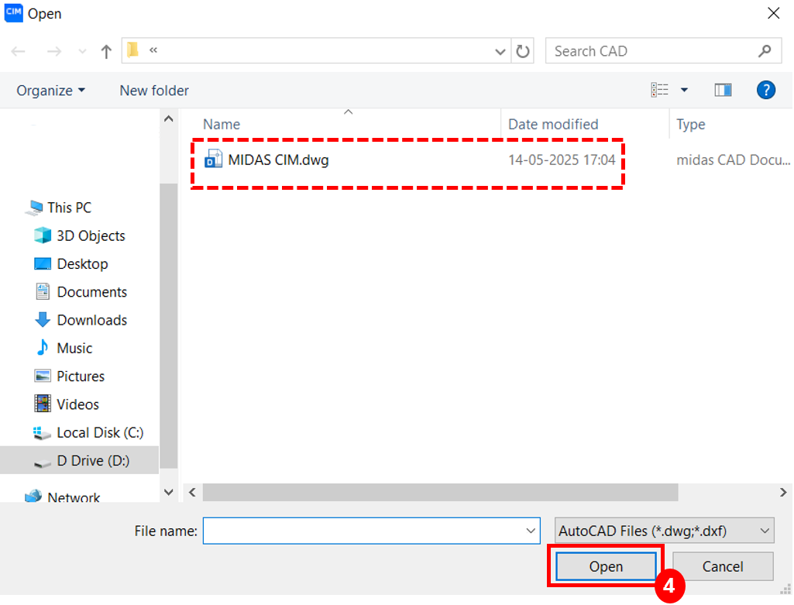Click the file list scroll right arrow
This screenshot has width=794, height=605.
(x=783, y=493)
